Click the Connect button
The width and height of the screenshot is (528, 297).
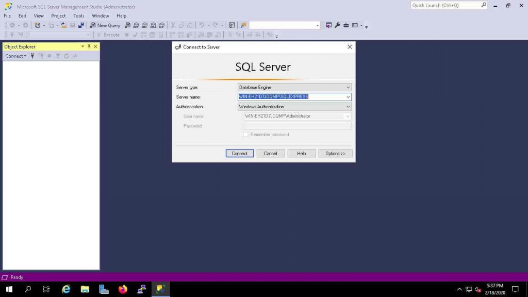239,153
